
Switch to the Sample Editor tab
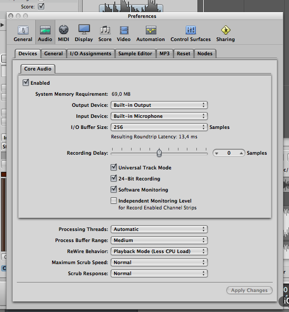click(135, 54)
